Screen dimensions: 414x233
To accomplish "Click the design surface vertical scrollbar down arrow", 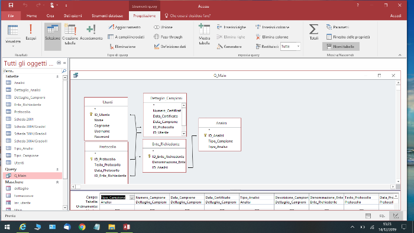I will [x=398, y=182].
